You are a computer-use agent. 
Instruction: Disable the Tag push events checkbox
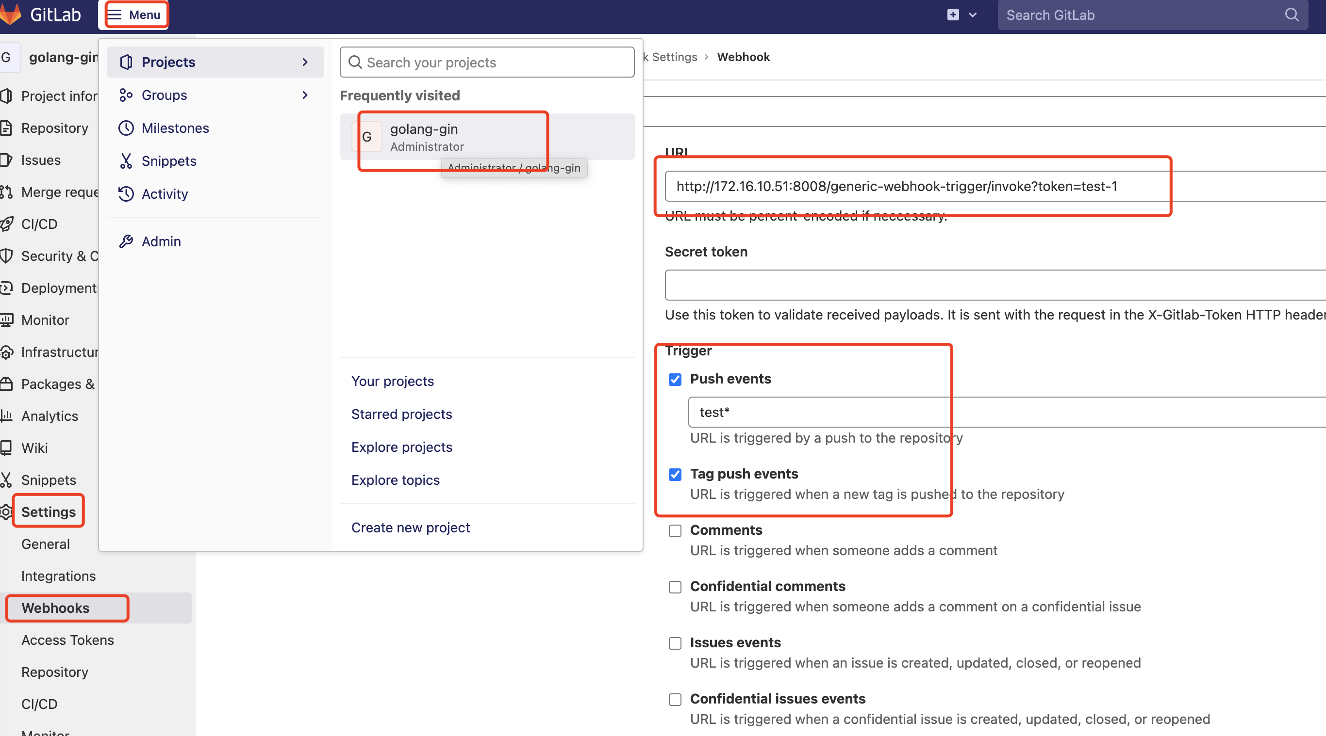[x=675, y=474]
